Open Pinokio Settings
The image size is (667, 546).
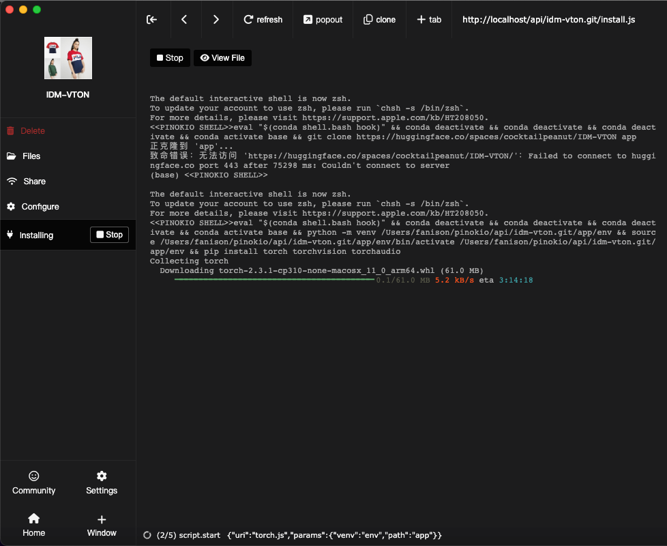coord(102,483)
